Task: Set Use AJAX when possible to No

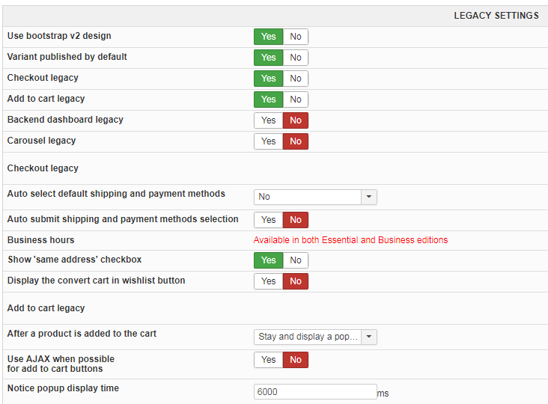Action: click(296, 360)
